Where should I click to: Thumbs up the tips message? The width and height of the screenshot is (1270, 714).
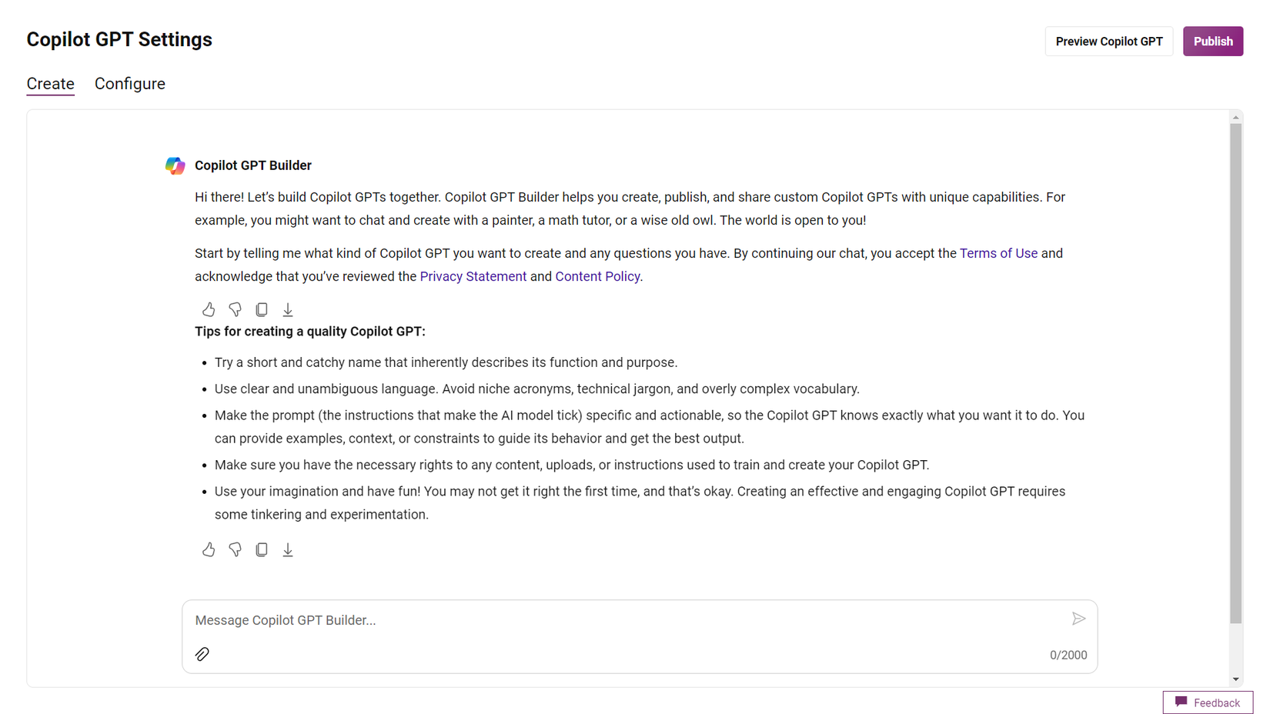click(209, 549)
